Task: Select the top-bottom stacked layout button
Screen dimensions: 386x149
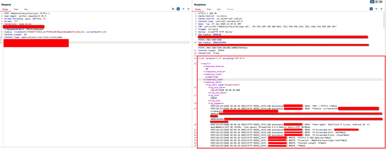Action: [377, 2]
